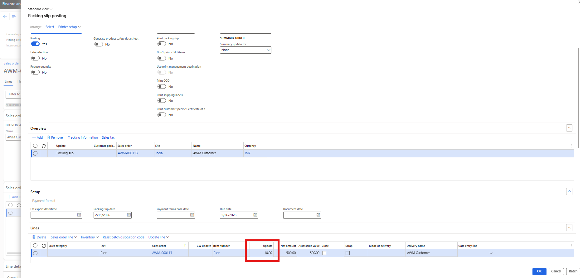
Task: Open the Overview grid column options menu
Action: tap(571, 146)
